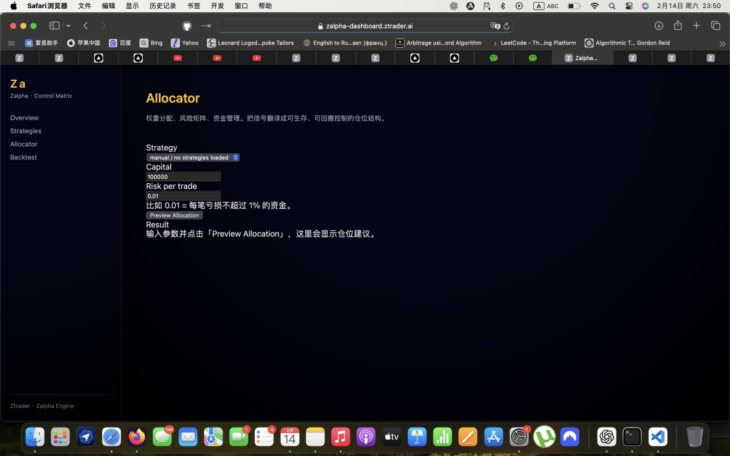
Task: Open App Store in the Dock
Action: click(493, 437)
